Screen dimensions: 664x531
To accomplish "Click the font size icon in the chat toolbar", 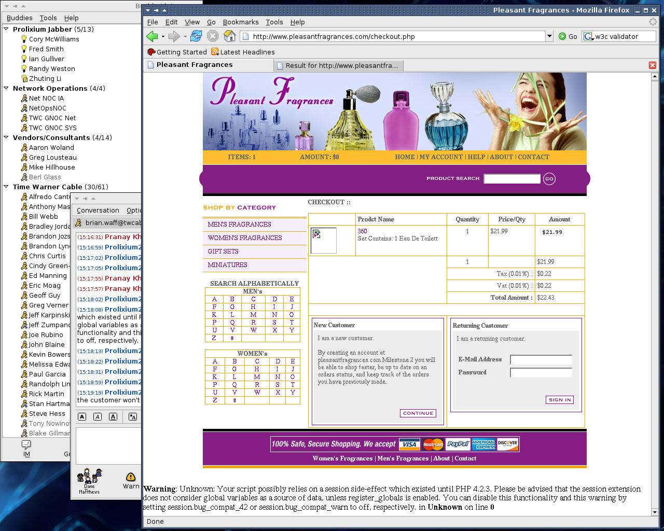I will [x=133, y=417].
